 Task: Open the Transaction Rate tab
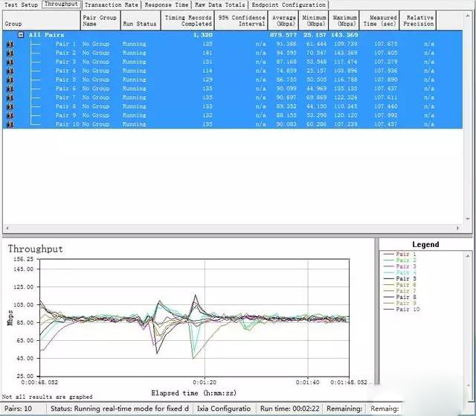click(112, 4)
